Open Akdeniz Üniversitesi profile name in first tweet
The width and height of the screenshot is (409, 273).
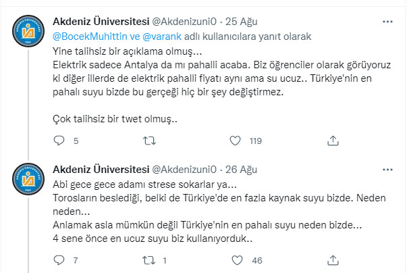point(103,23)
